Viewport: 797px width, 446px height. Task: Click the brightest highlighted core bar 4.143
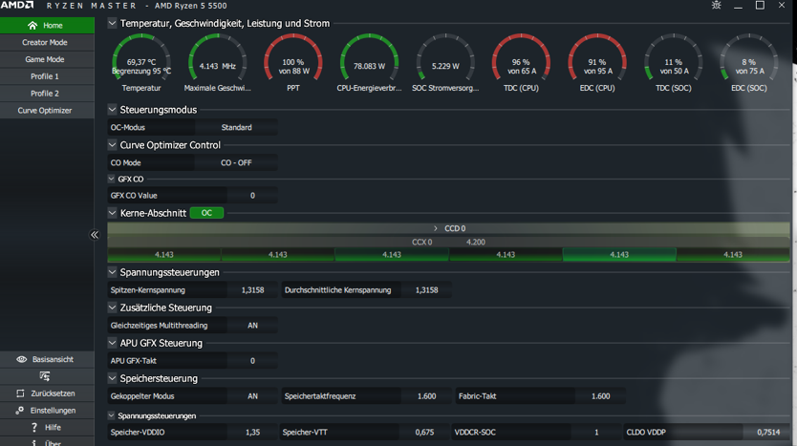[619, 254]
